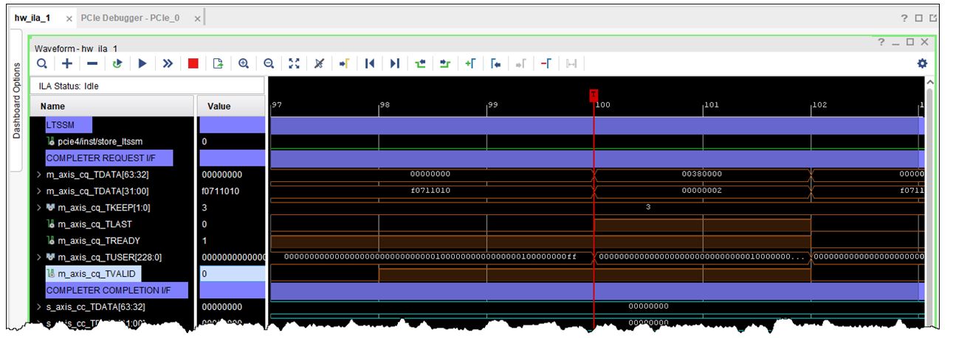Expand m_axis_cq_TKEEP[1:0] signal
953x338 pixels.
point(39,208)
